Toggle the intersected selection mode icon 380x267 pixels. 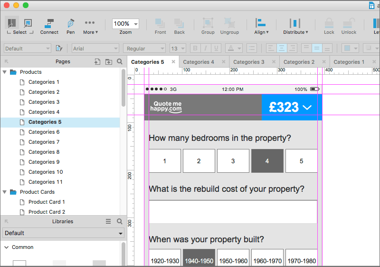coord(11,23)
